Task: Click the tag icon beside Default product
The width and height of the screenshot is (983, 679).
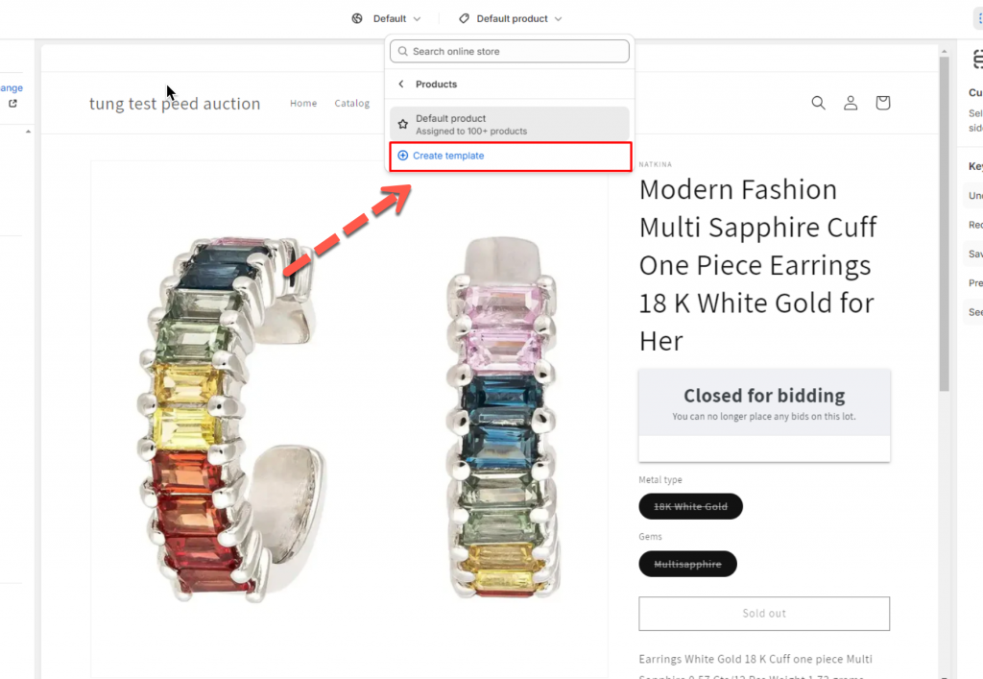Action: point(464,18)
